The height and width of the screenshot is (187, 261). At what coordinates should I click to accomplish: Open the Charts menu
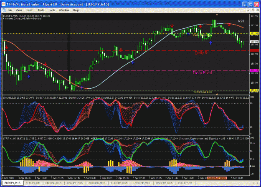40,10
